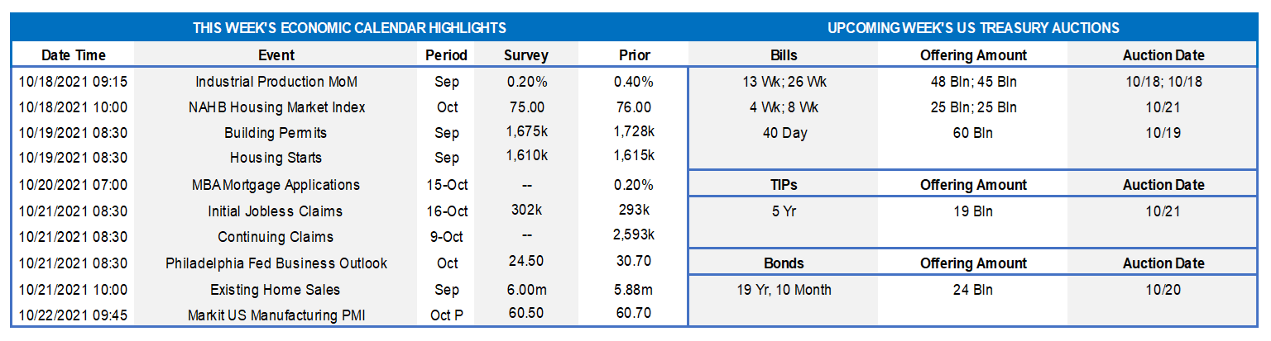Select the Initial Jobless Claims event

[x=276, y=211]
